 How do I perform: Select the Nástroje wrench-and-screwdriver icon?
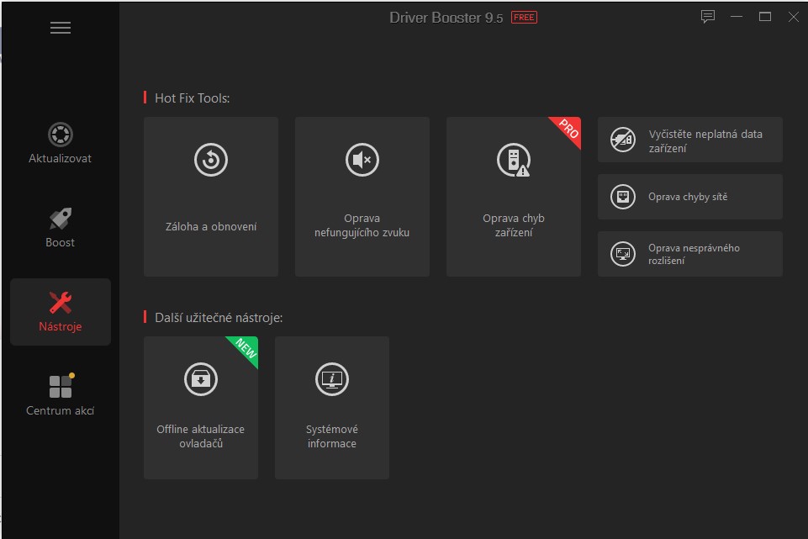coord(61,303)
